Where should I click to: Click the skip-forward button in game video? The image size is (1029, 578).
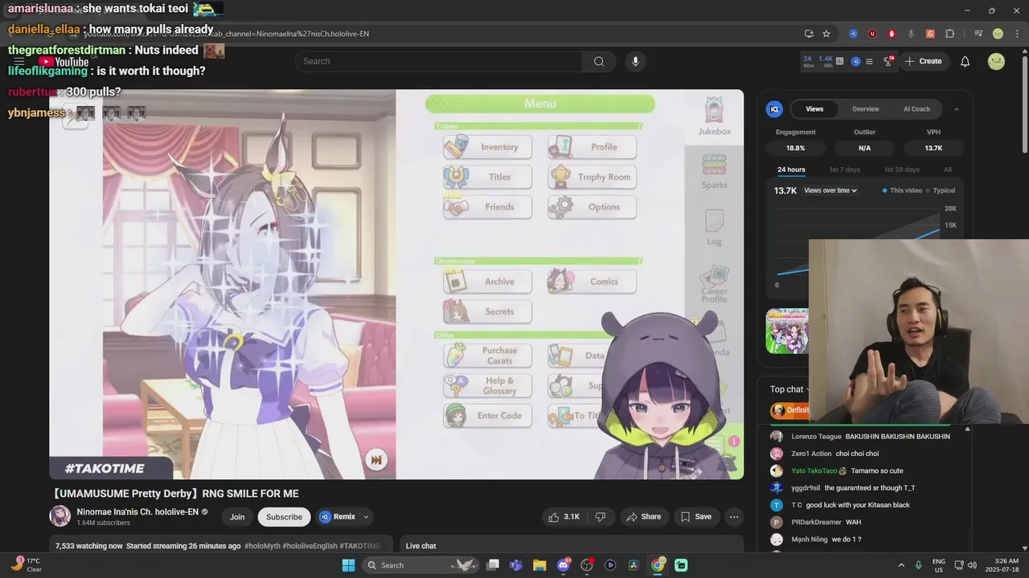pyautogui.click(x=376, y=460)
